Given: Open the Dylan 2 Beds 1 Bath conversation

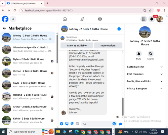Looking at the screenshot, I should [x=28, y=61].
